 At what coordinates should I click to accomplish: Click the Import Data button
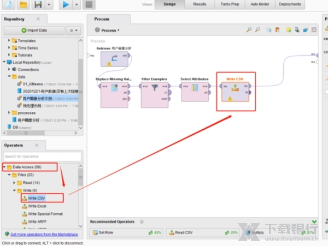(34, 30)
